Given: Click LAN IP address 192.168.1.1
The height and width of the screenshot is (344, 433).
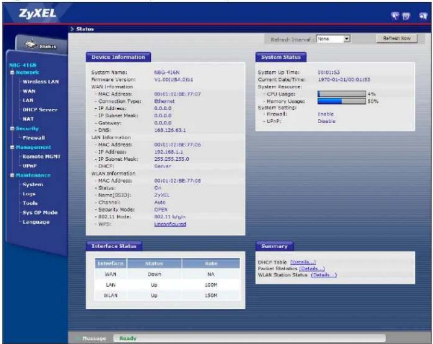Looking at the screenshot, I should coord(169,152).
